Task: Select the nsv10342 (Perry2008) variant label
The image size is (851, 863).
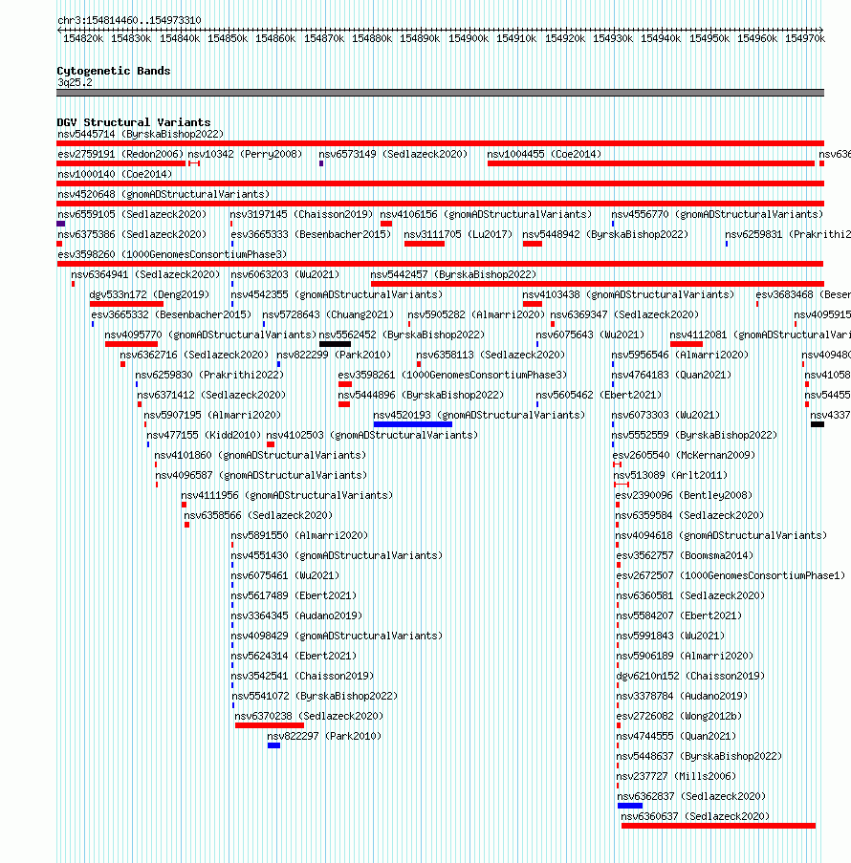Action: pyautogui.click(x=245, y=154)
